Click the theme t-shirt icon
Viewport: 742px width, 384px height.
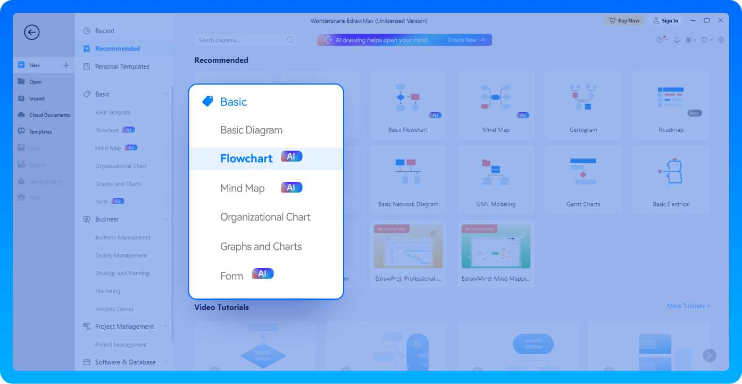pyautogui.click(x=703, y=40)
